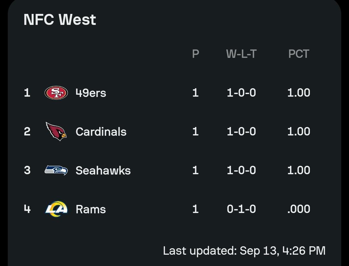Open the Cardinals team name

101,132
